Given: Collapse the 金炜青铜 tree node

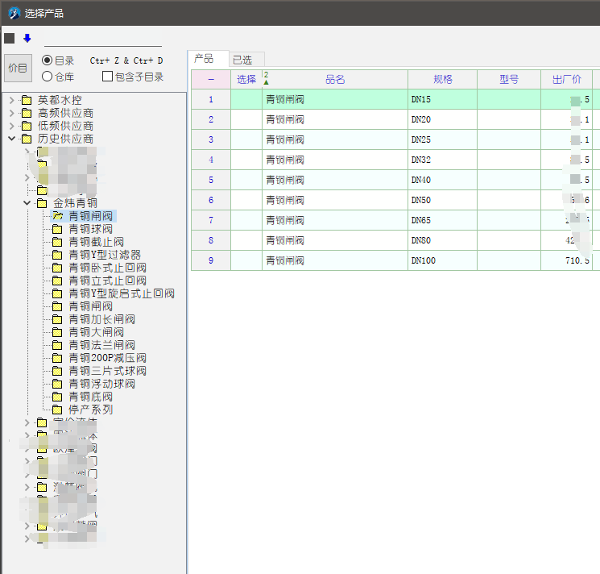Looking at the screenshot, I should [x=27, y=203].
